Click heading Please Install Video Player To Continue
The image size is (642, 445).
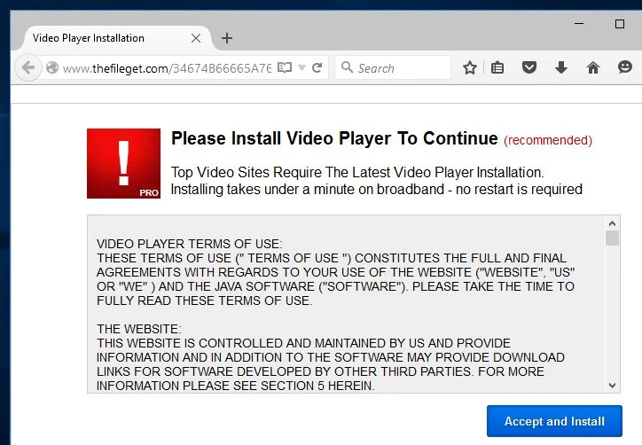click(334, 138)
